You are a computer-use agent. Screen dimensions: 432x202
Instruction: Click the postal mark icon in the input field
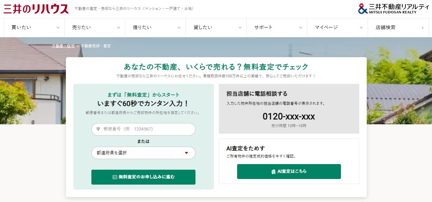click(98, 129)
